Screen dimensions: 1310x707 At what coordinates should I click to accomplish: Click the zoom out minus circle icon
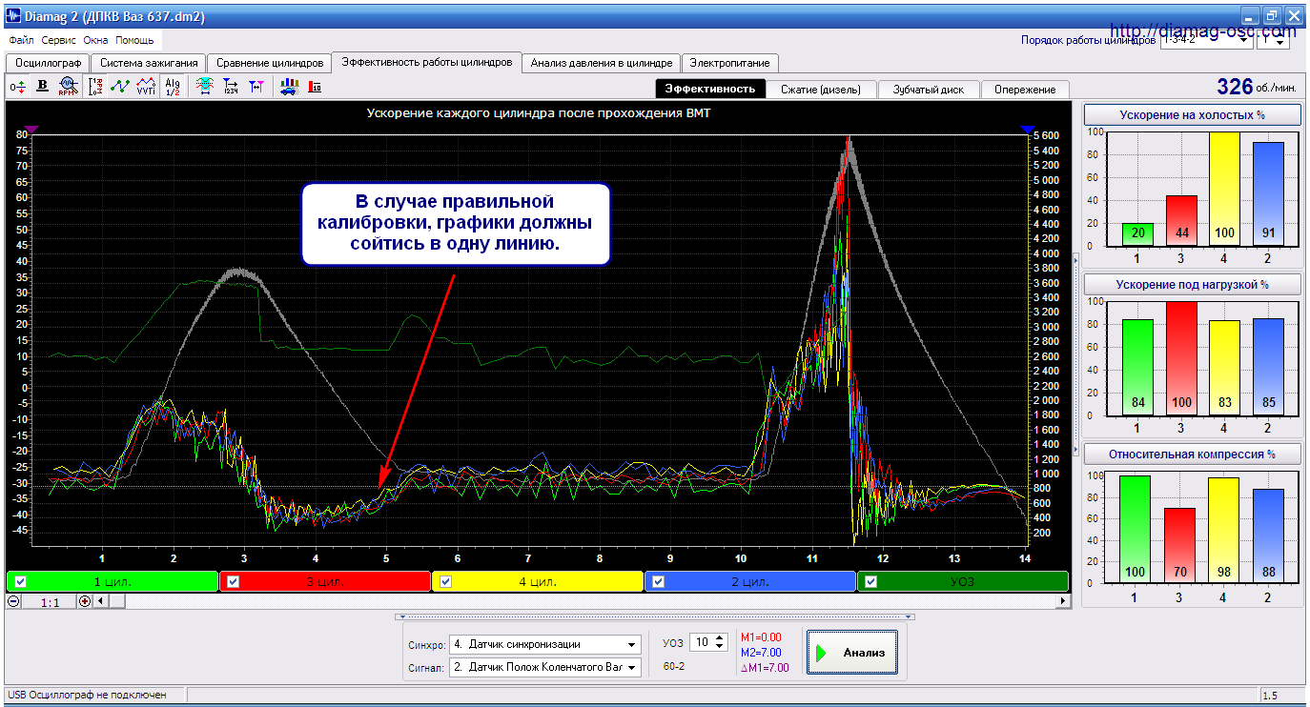13,601
